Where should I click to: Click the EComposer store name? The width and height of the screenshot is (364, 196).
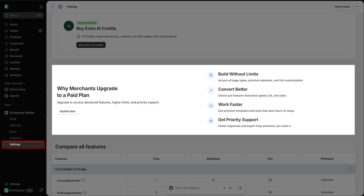click(x=17, y=190)
